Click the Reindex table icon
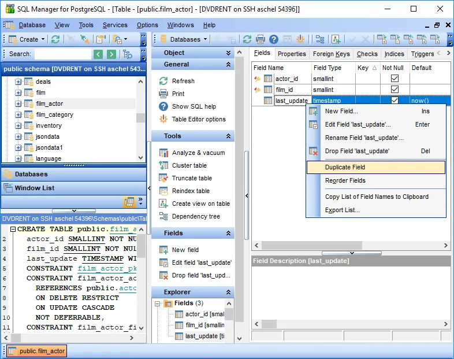Screen dimensions: 454x359 click(163, 191)
